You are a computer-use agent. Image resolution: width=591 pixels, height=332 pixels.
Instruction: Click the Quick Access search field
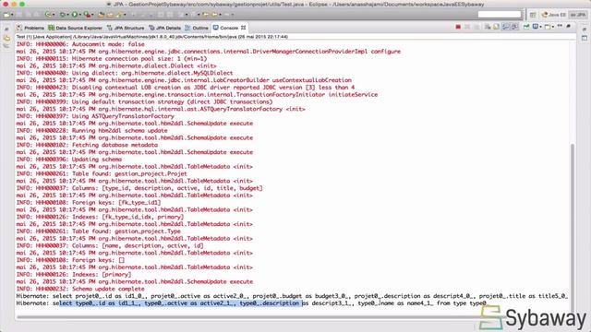point(500,15)
